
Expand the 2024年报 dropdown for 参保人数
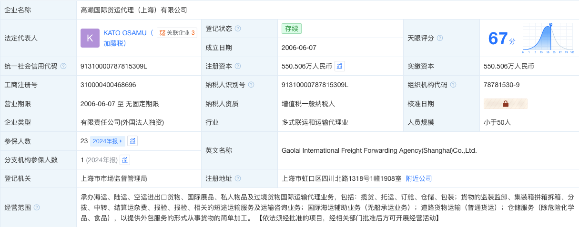point(107,141)
